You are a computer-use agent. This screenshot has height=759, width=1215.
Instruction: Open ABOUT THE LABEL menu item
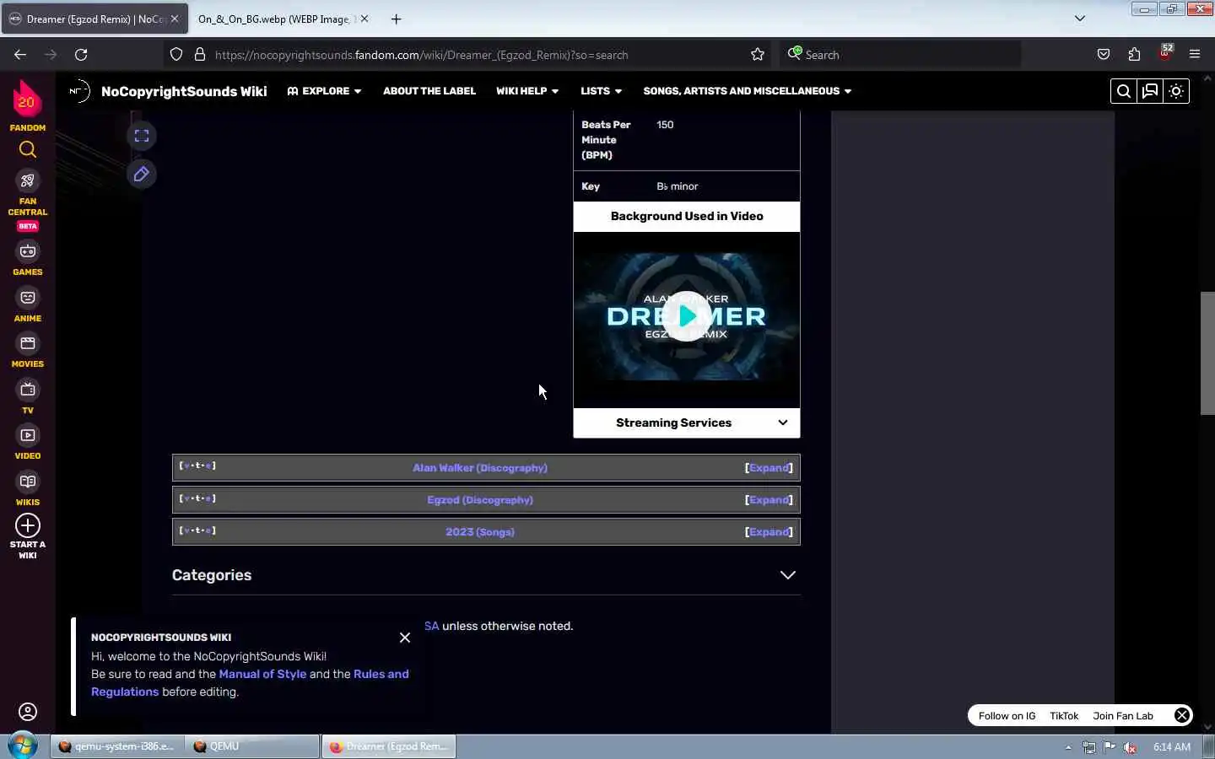click(x=429, y=91)
